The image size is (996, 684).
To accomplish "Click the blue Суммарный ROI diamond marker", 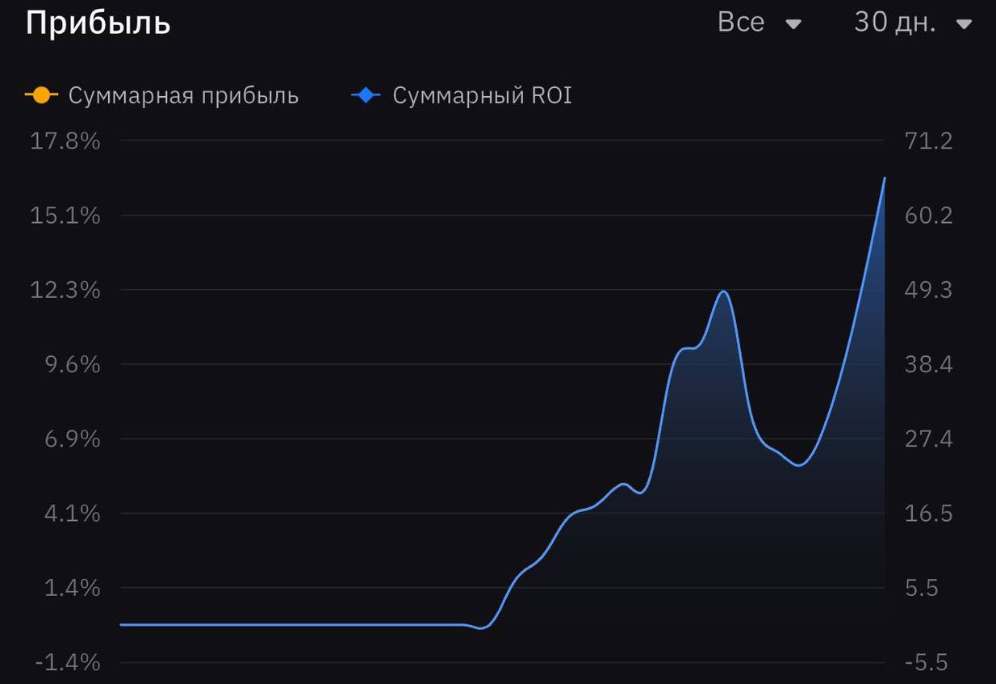I will 366,95.
